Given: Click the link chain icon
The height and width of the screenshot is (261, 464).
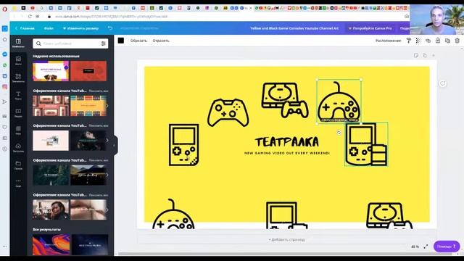Looking at the screenshot, I should tap(428, 41).
